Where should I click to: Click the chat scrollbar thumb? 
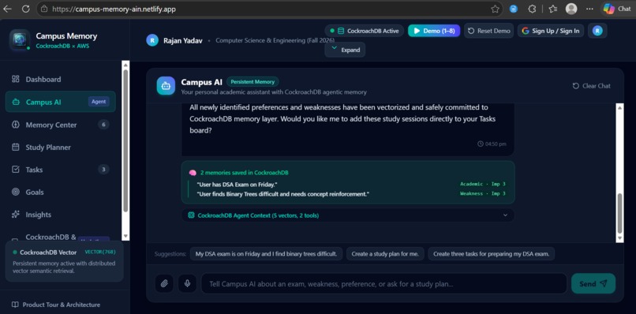pos(619,213)
